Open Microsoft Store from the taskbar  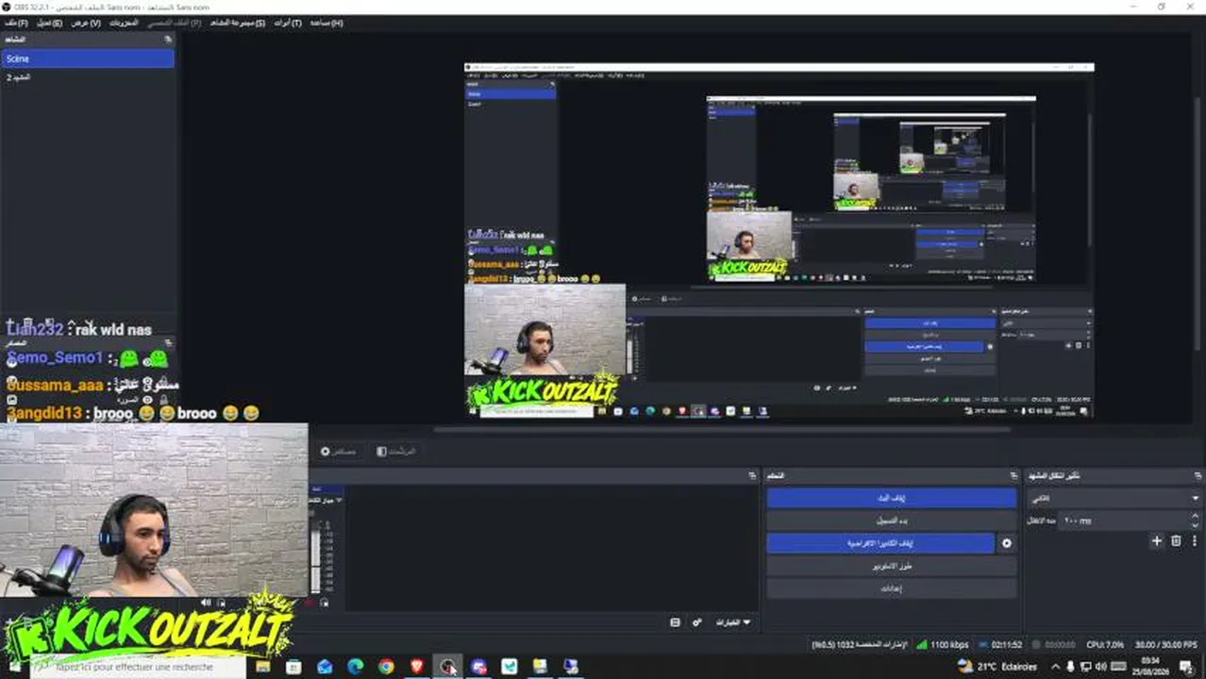coord(293,667)
